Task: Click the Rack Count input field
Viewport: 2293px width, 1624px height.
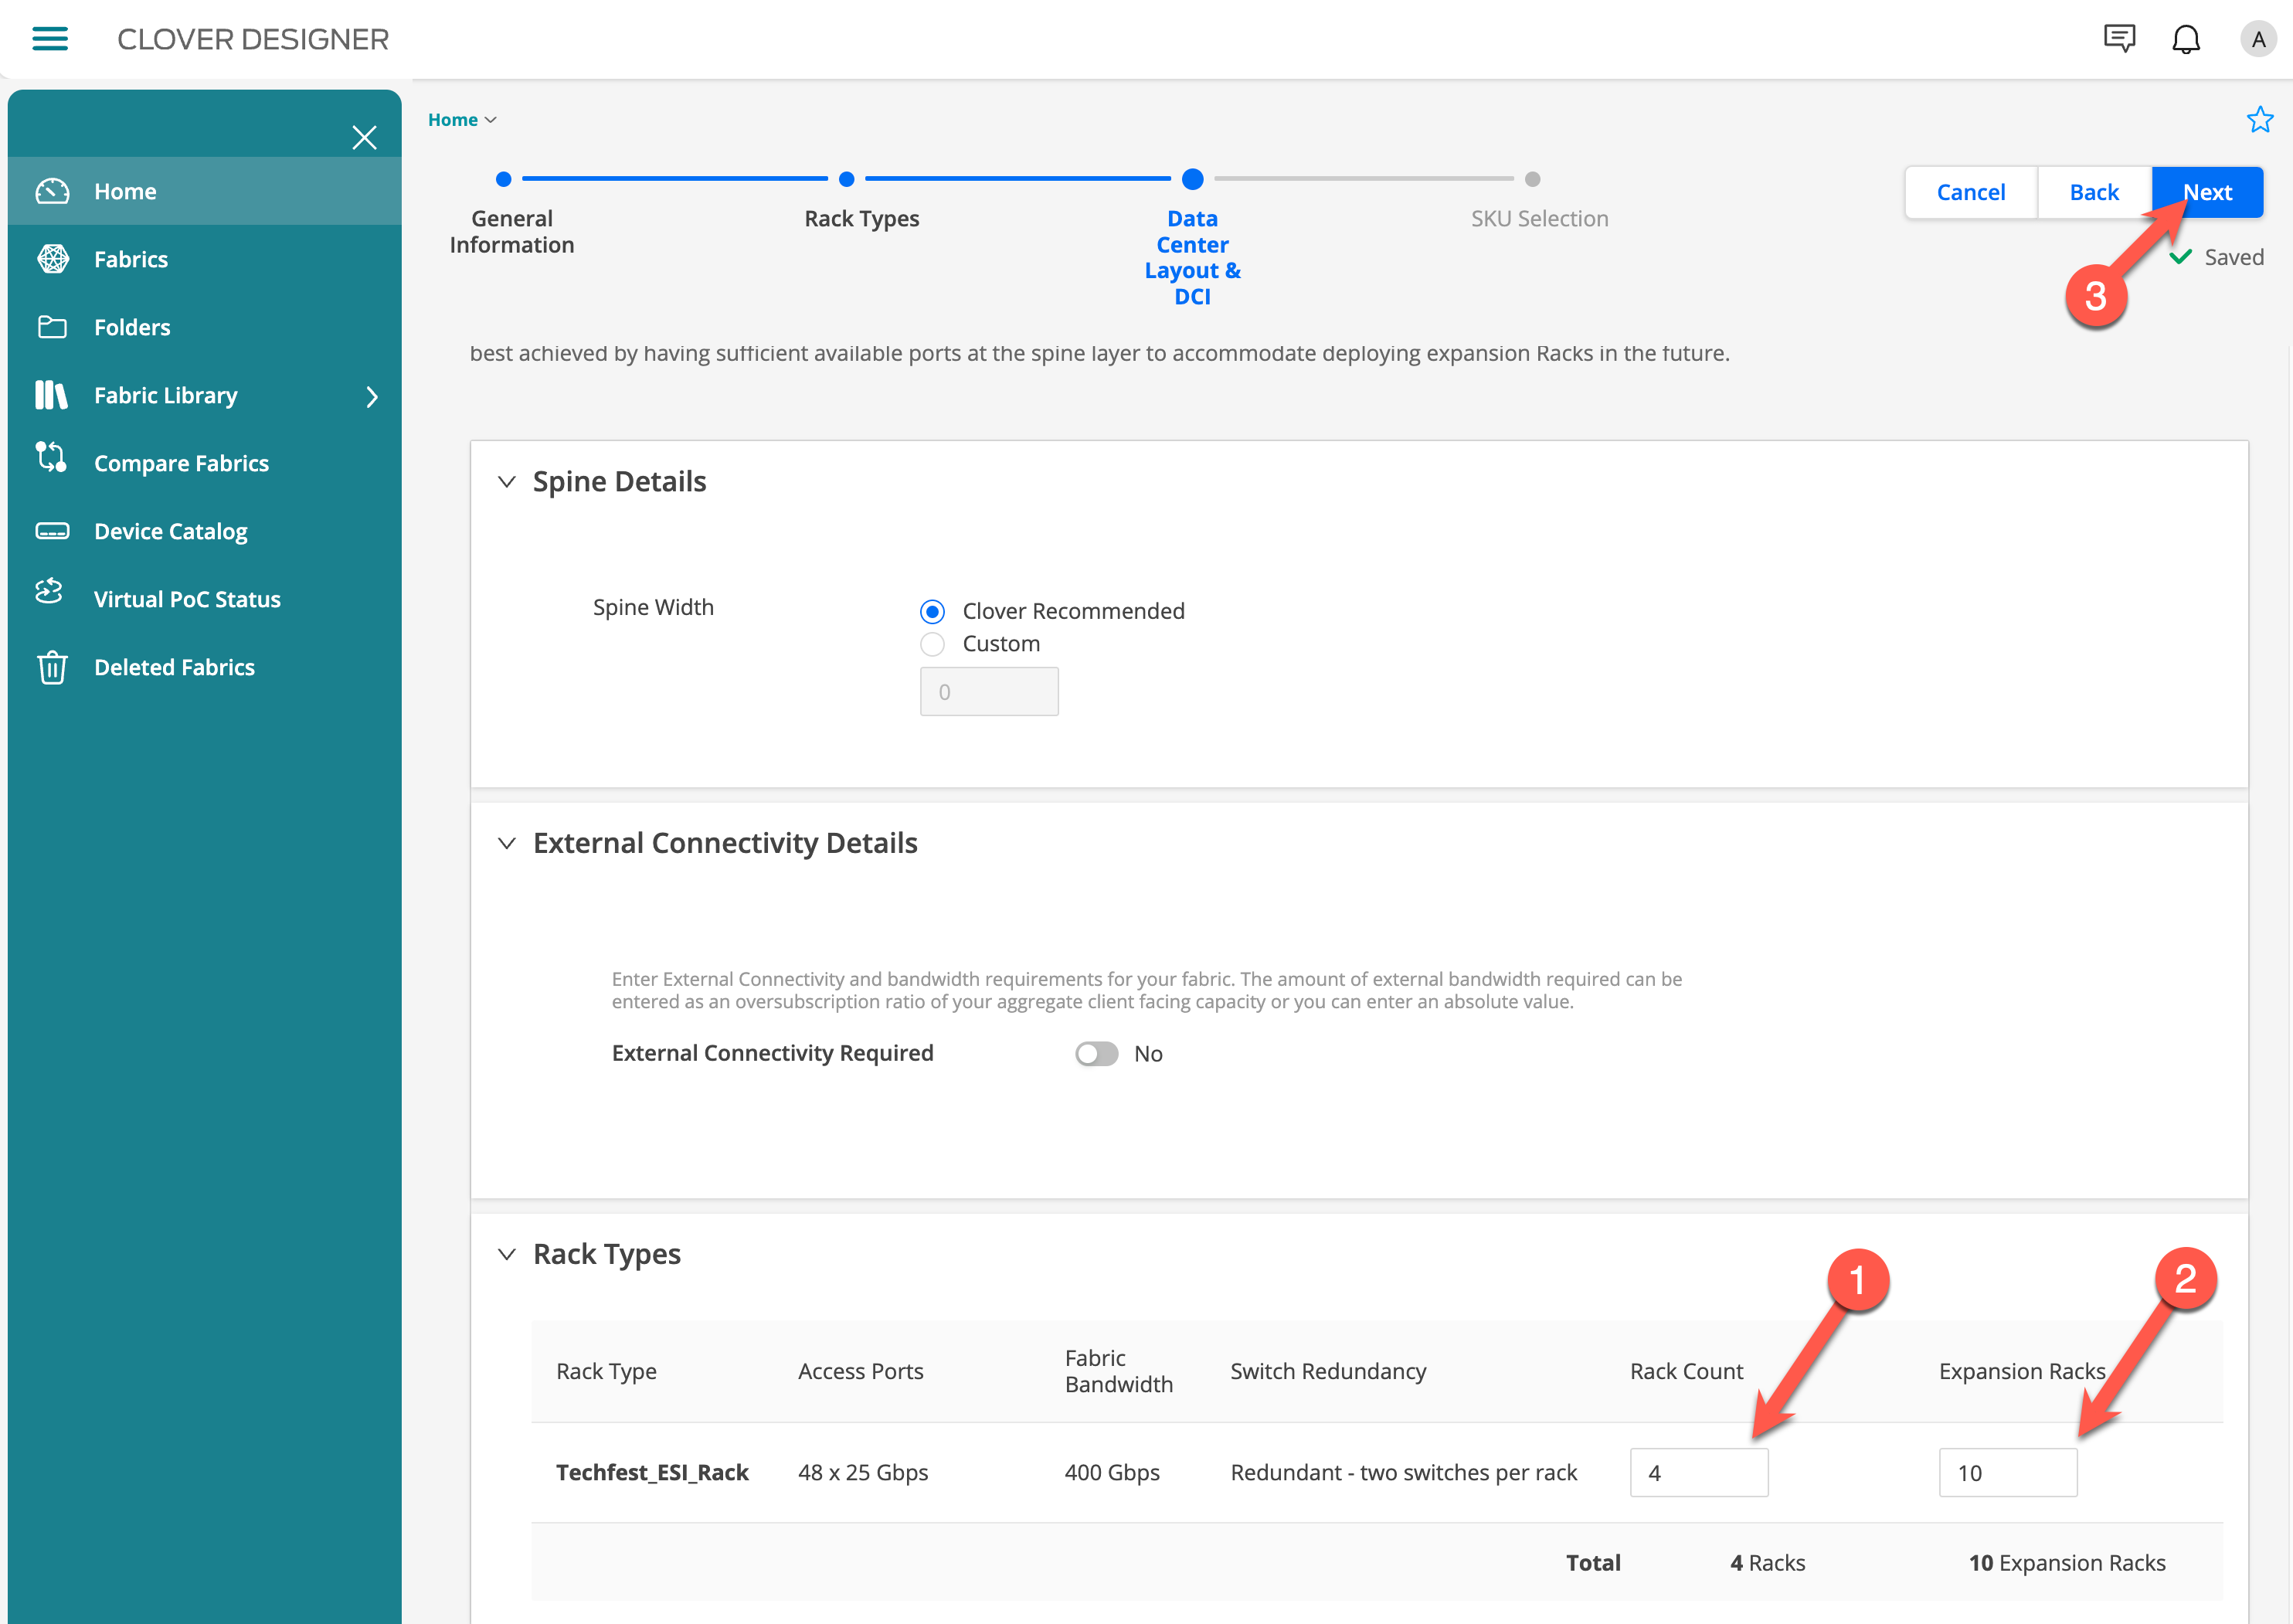Action: [x=1698, y=1472]
